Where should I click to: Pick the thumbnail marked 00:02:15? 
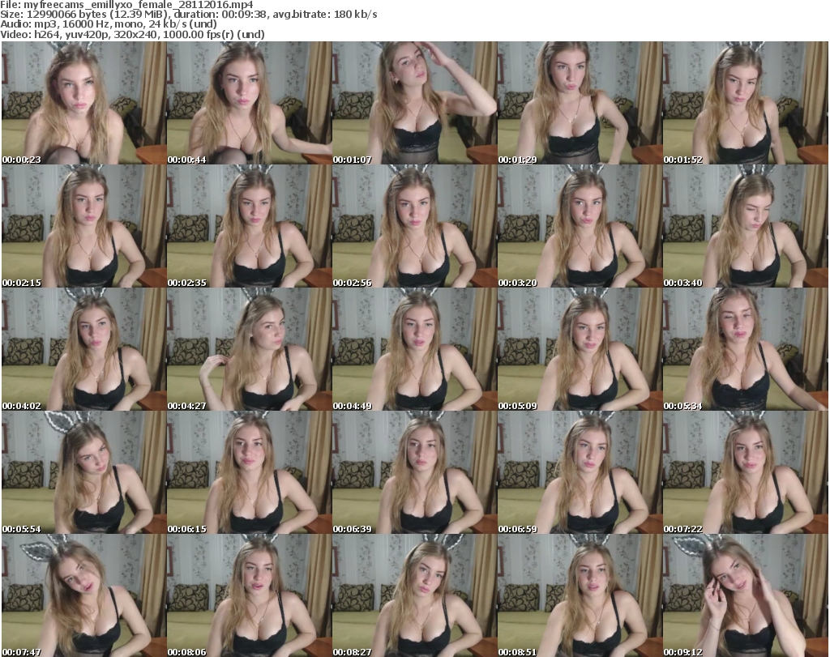pyautogui.click(x=84, y=226)
